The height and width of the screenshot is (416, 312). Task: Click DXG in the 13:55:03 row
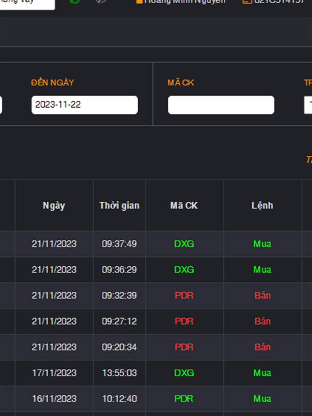(184, 373)
